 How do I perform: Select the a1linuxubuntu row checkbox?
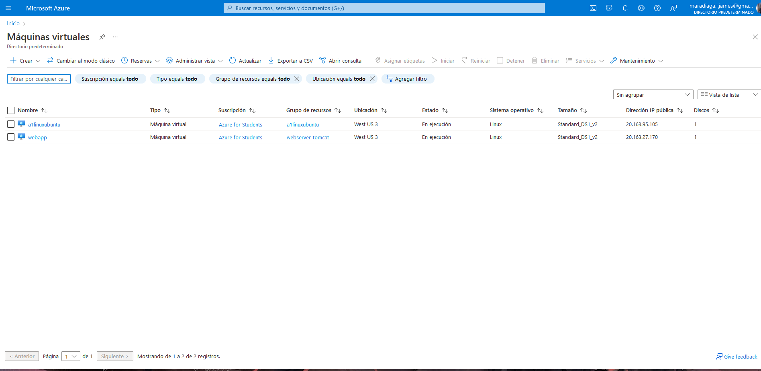point(11,124)
